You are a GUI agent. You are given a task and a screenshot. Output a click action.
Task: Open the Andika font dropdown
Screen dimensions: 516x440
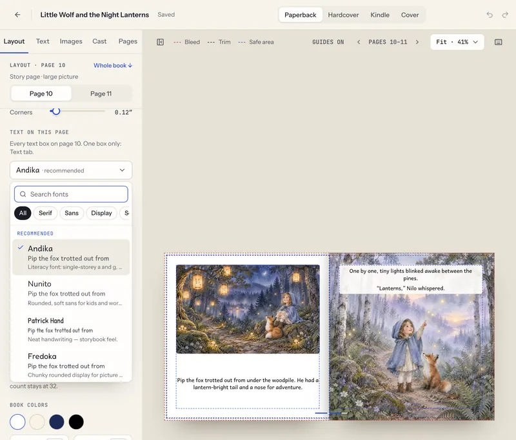pos(71,170)
